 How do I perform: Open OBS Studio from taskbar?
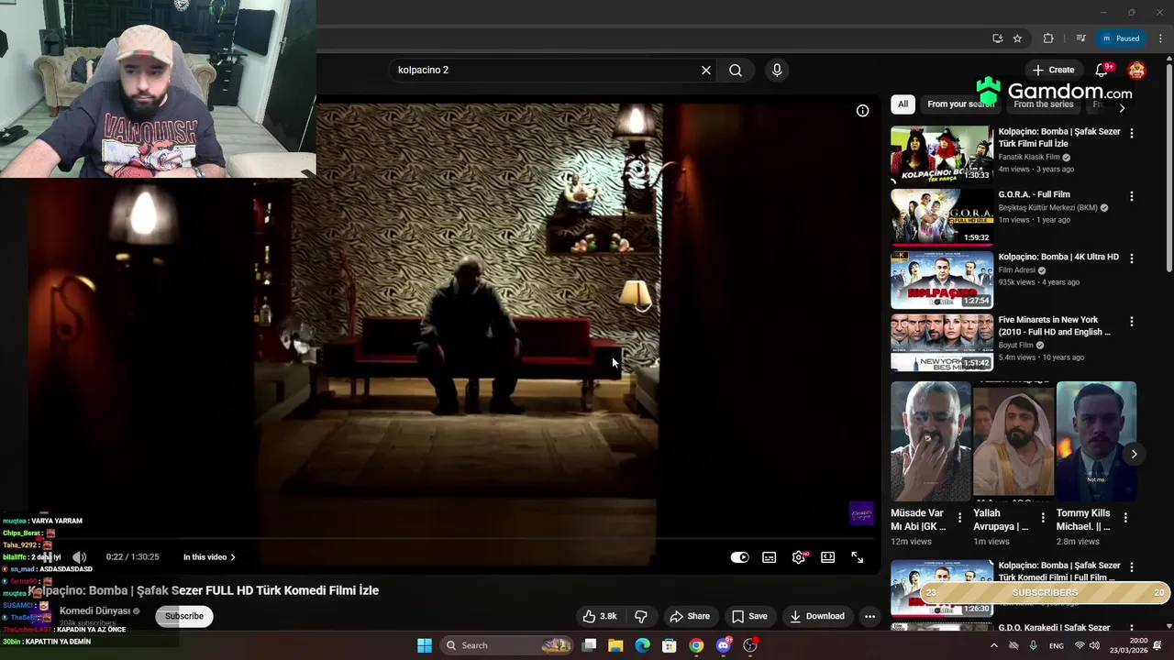(750, 645)
